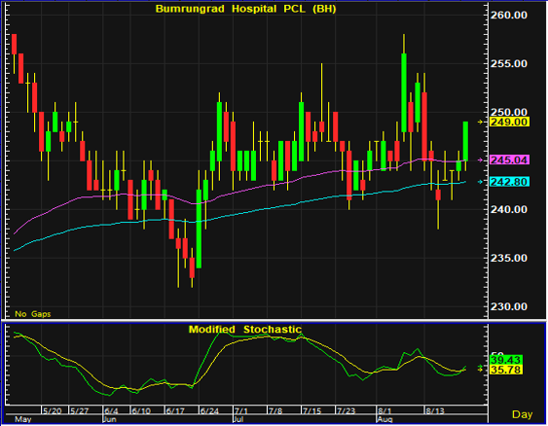The width and height of the screenshot is (548, 426).
Task: Click the 7/1 date axis label
Action: pyautogui.click(x=241, y=410)
